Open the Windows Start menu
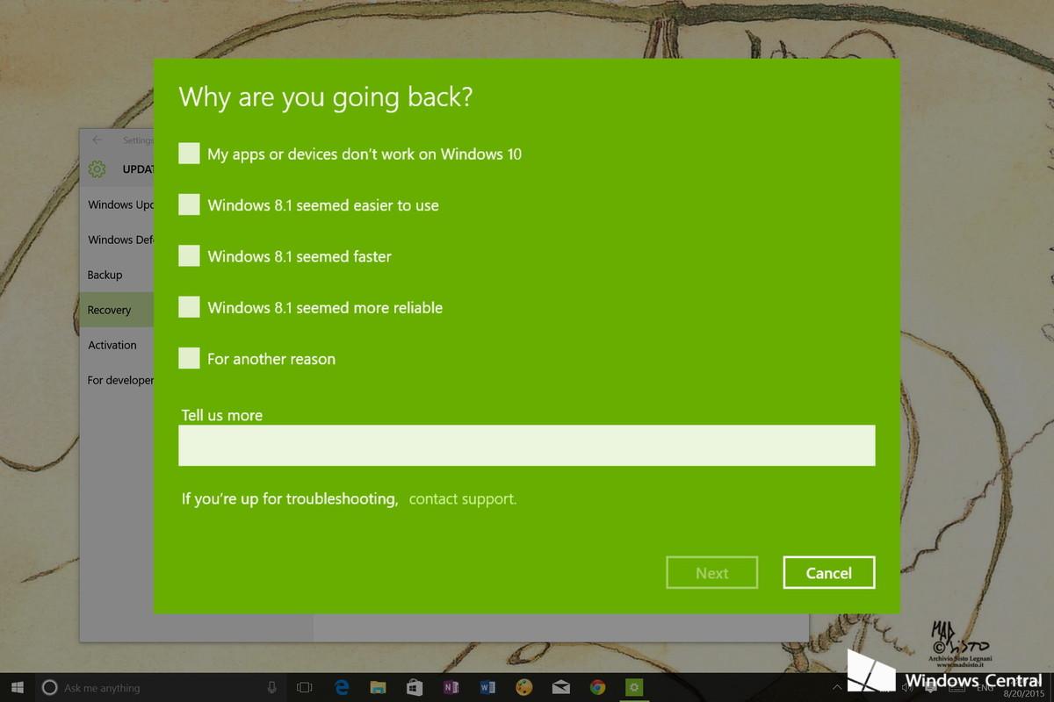Screen dimensions: 1054x702 [18, 688]
